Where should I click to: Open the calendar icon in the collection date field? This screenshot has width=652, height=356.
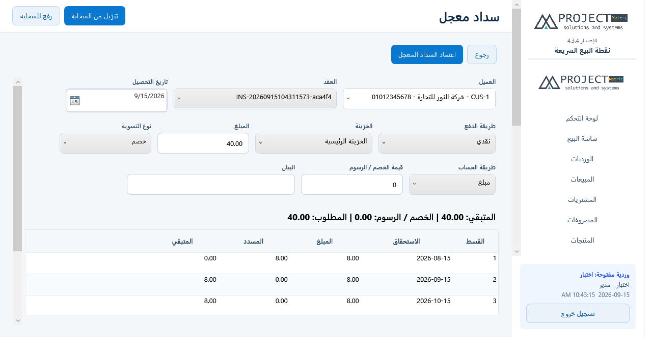point(74,101)
